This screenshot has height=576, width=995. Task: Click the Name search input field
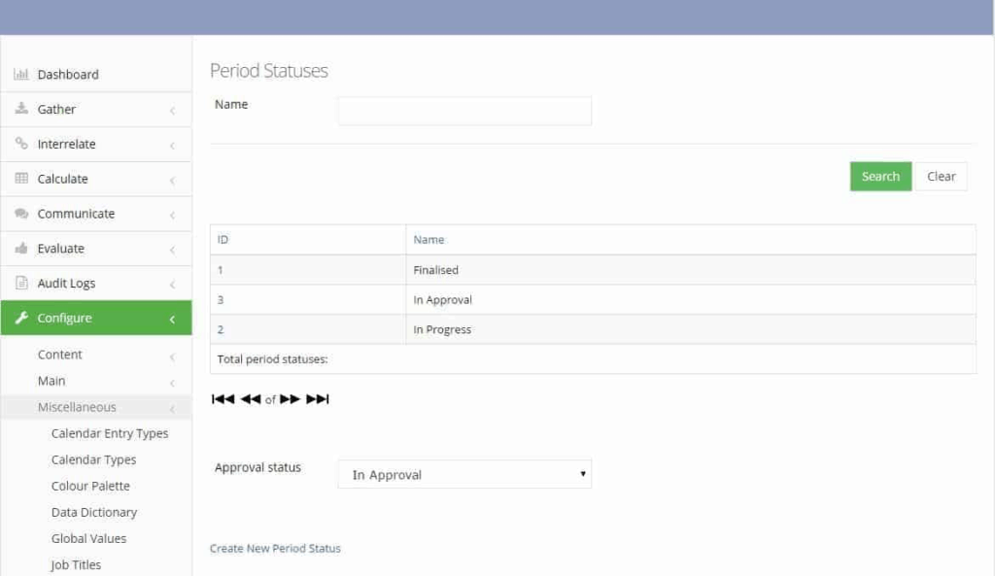point(464,111)
